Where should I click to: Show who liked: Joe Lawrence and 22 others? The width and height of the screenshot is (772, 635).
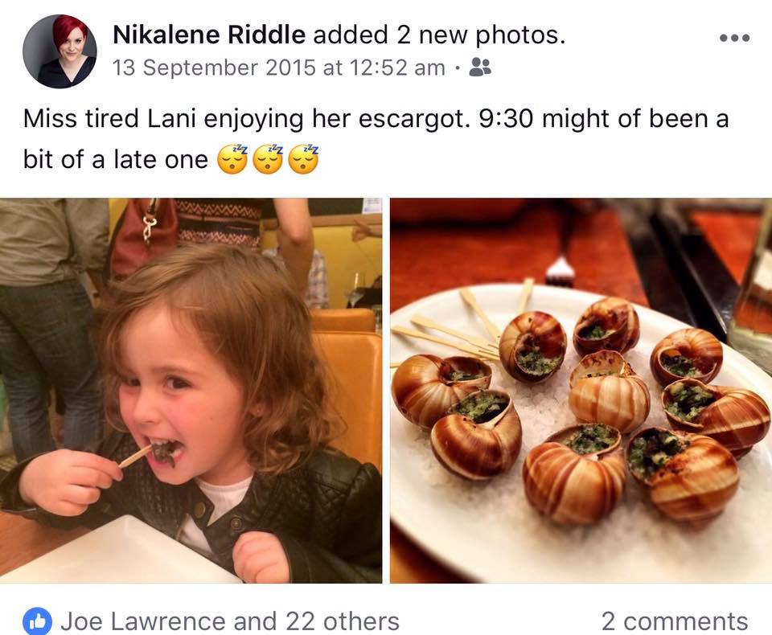pyautogui.click(x=230, y=621)
